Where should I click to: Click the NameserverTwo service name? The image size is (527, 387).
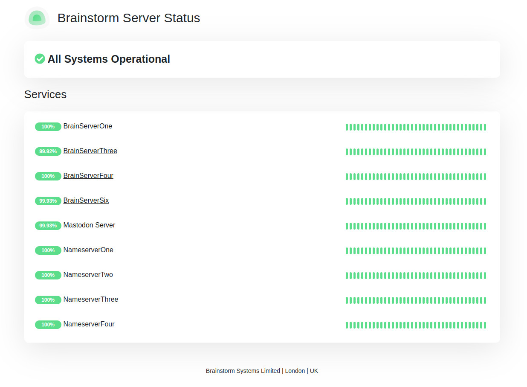coord(88,275)
